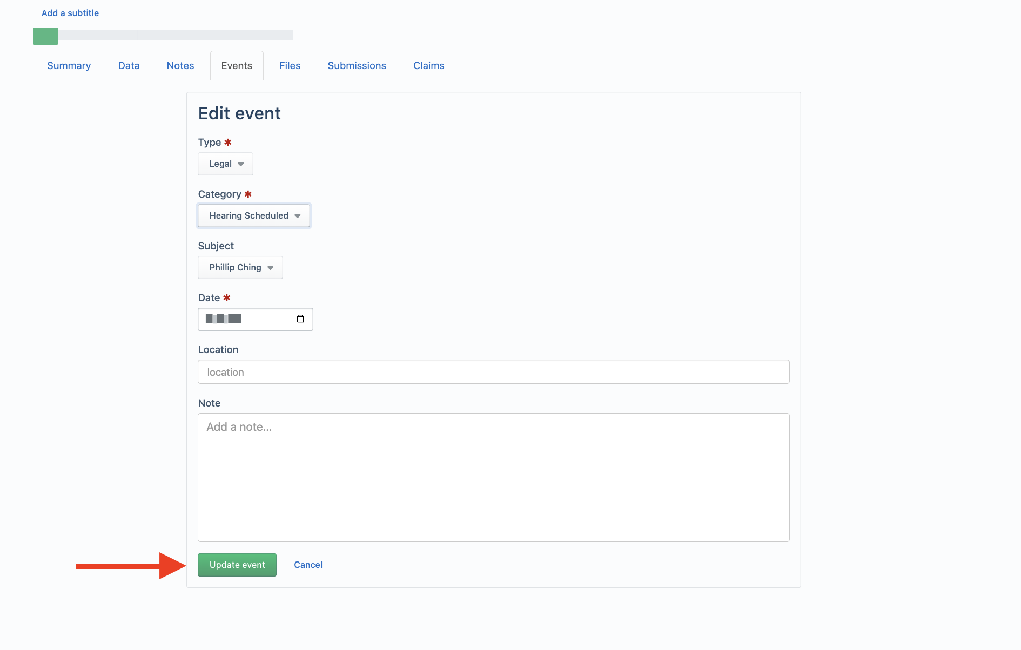This screenshot has width=1021, height=650.
Task: Click the Location field label
Action: tap(218, 350)
